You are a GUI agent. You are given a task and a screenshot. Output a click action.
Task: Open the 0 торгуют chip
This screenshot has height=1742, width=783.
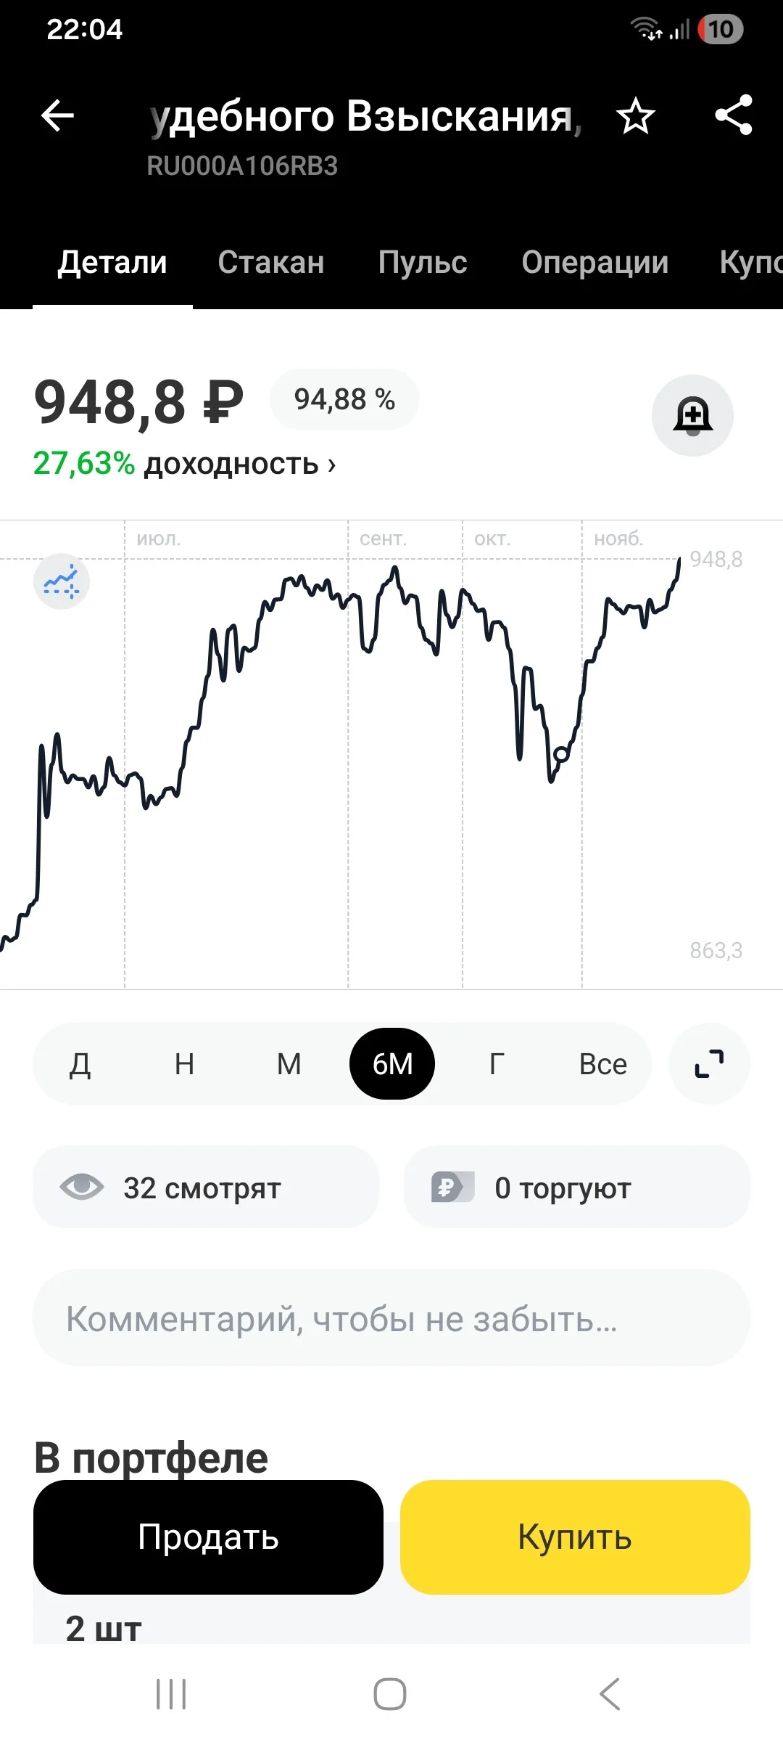[x=576, y=1187]
